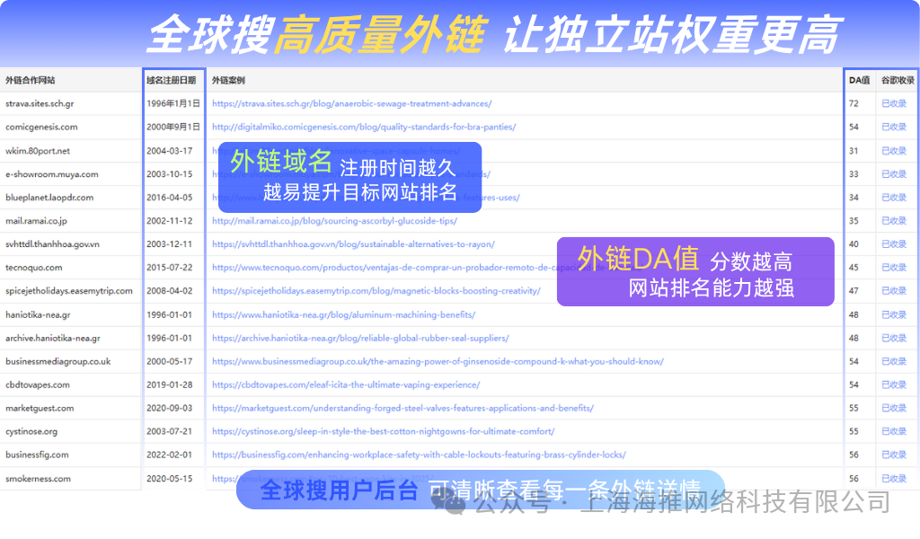
Task: Open the spicejetholidays magnetic blocks creativity blog link
Action: [377, 290]
